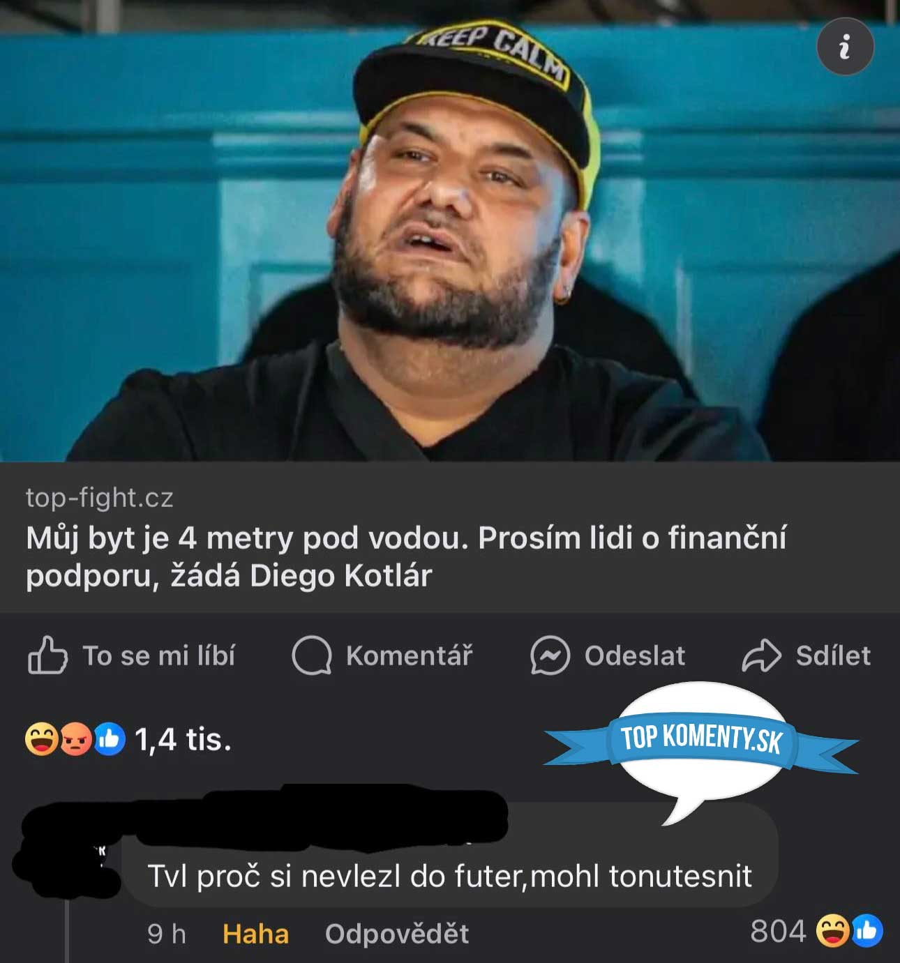Click the Messenger Odeslat icon
Viewport: 900px width, 963px height.
[x=550, y=655]
